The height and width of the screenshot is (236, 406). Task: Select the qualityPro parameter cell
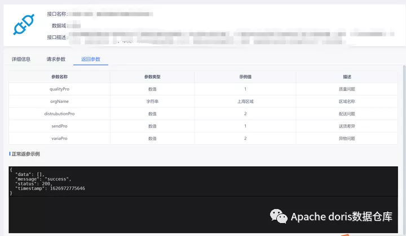click(59, 89)
